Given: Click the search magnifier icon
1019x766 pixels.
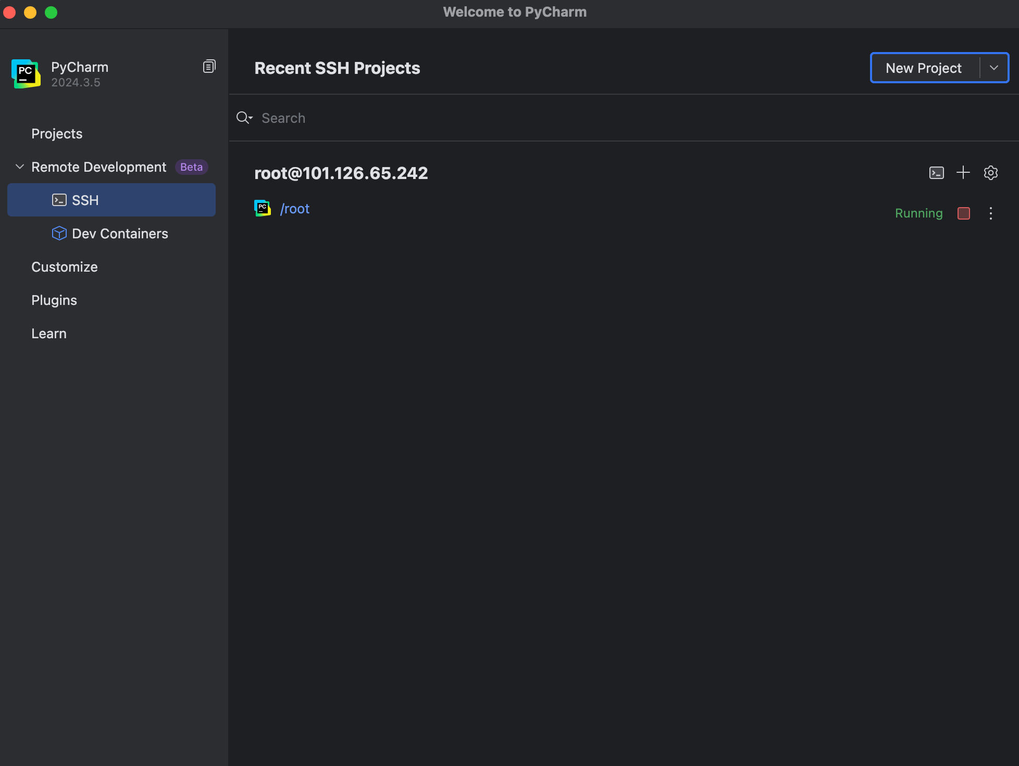Looking at the screenshot, I should click(x=243, y=118).
